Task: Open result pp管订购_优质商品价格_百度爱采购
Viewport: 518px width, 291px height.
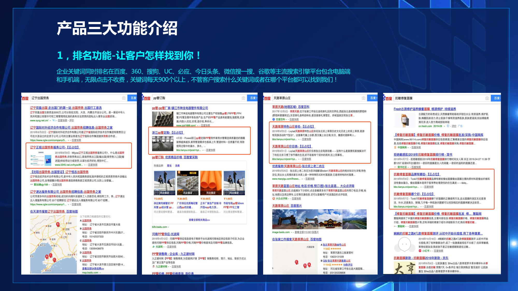Action: (175, 157)
